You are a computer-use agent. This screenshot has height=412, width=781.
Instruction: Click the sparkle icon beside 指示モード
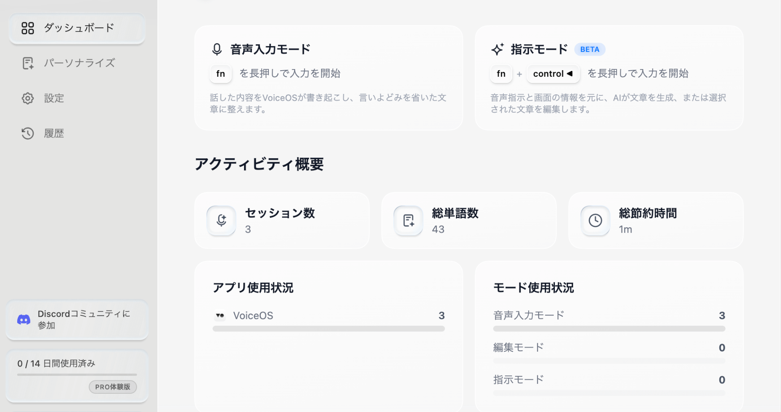497,49
